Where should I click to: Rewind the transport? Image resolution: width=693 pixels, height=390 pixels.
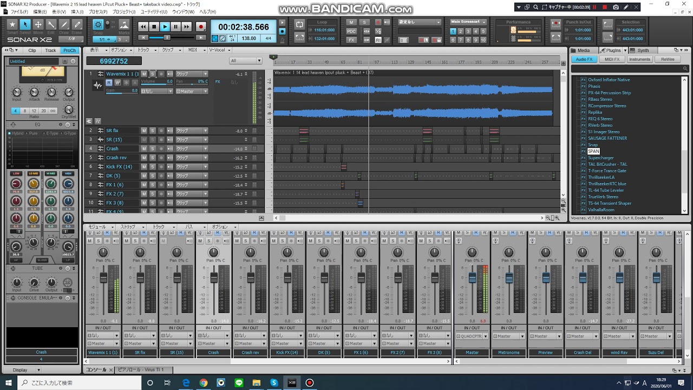[143, 27]
